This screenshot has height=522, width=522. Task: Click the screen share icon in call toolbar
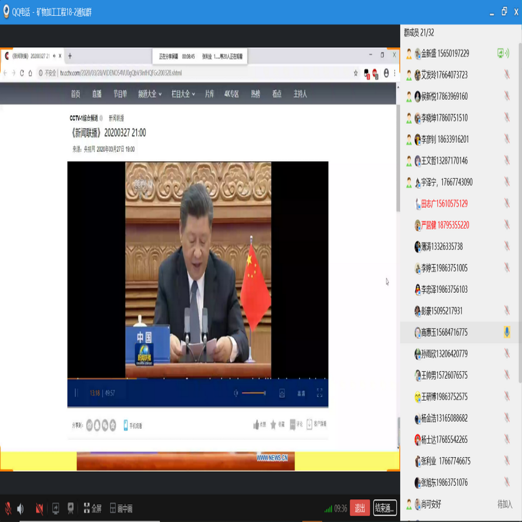click(x=56, y=508)
